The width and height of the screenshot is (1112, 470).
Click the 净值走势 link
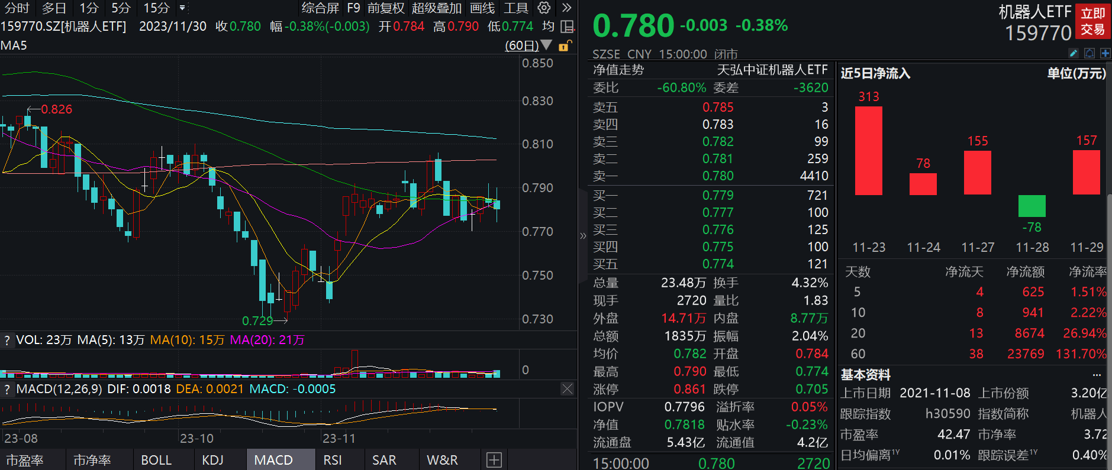(618, 70)
